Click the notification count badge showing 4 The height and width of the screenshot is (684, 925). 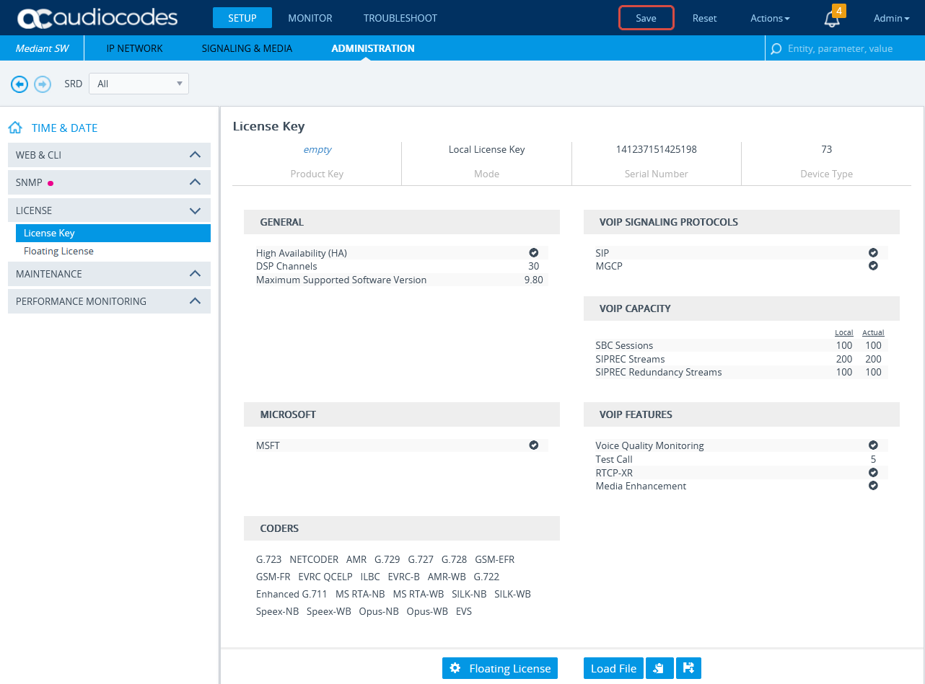[x=839, y=11]
